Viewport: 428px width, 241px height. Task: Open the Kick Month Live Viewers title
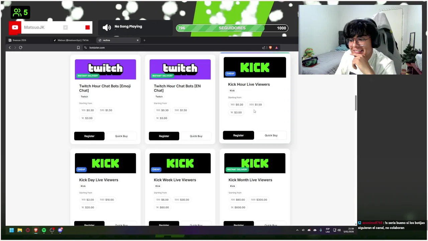tap(250, 180)
